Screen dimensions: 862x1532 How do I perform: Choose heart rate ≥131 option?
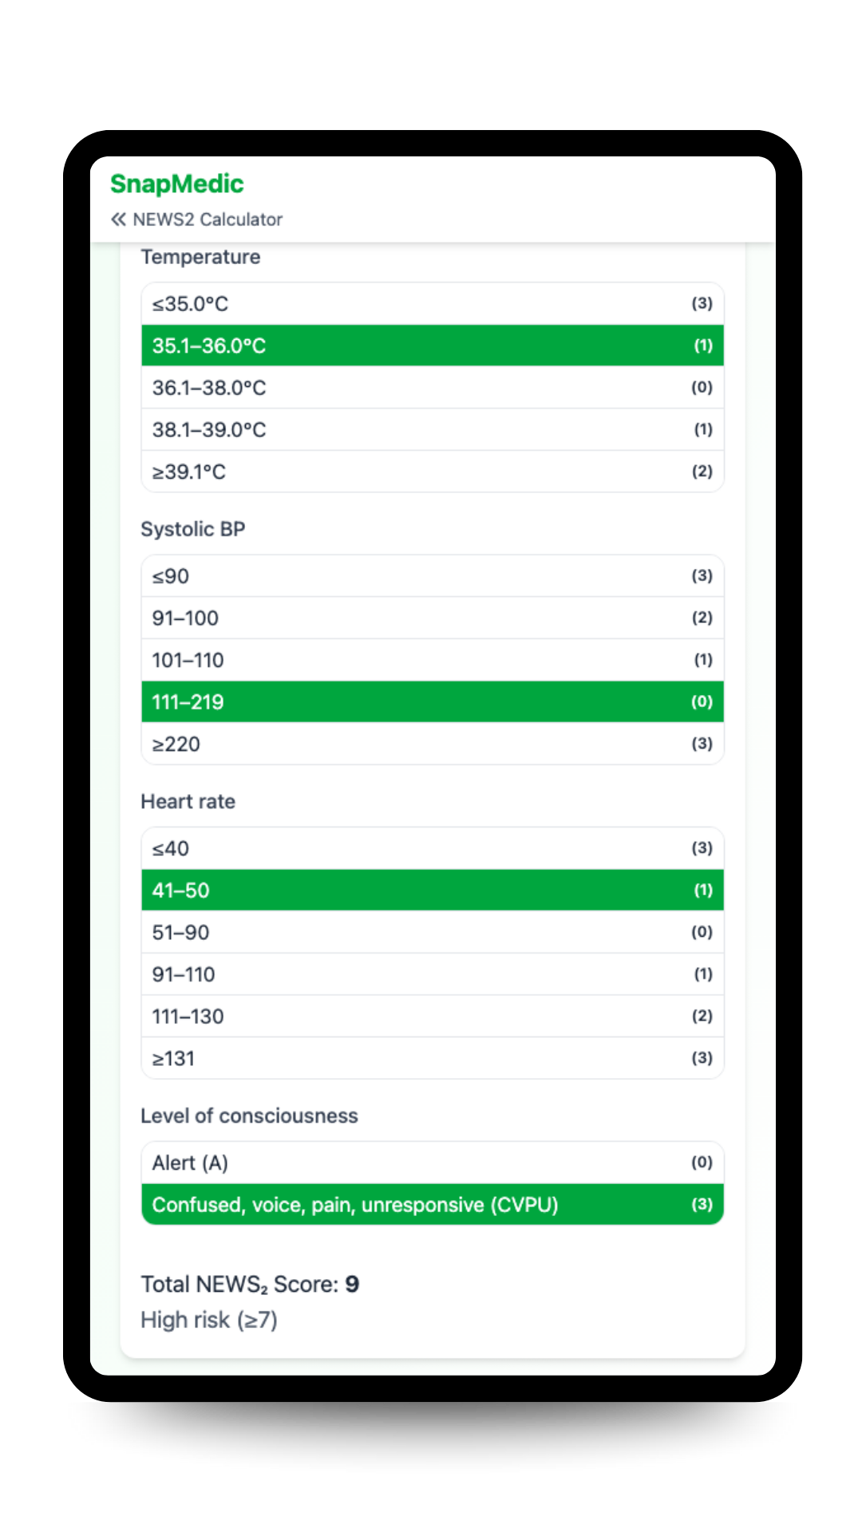point(432,1058)
